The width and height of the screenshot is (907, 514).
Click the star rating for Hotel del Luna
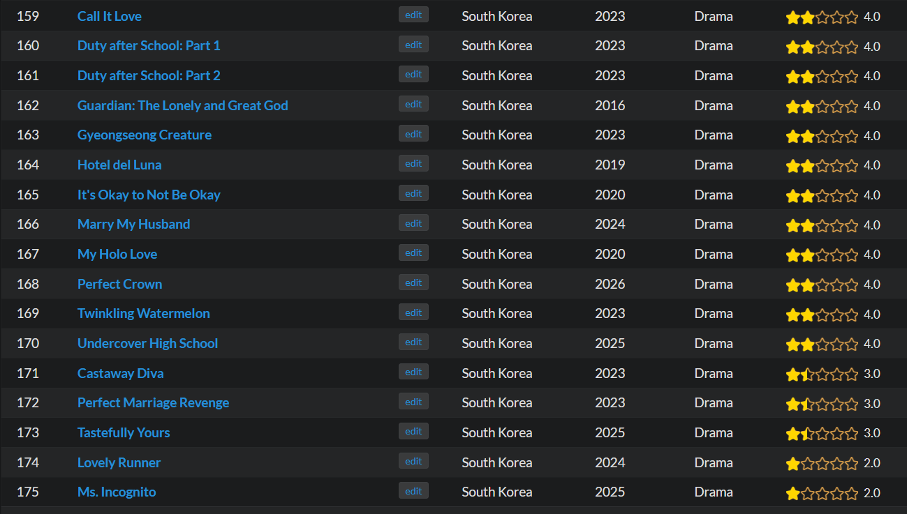click(x=822, y=165)
